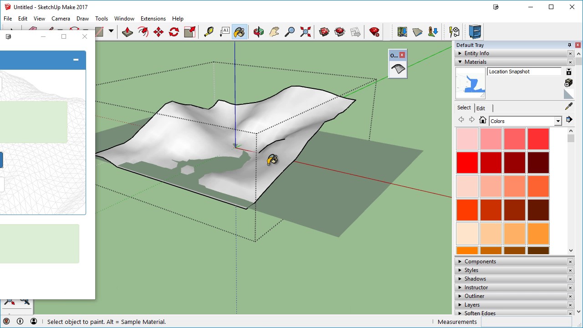Expand the Styles panel
This screenshot has height=328, width=583.
pos(512,270)
